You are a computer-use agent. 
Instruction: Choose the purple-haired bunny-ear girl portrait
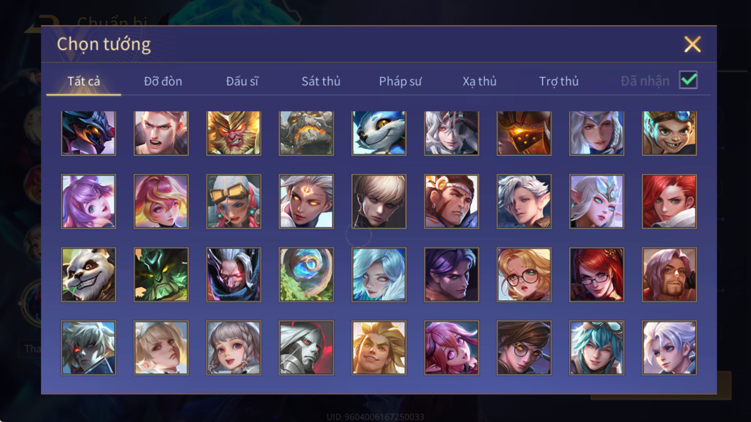(88, 202)
